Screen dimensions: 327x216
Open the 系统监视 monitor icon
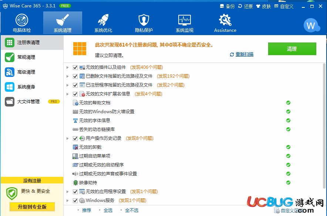pos(185,20)
